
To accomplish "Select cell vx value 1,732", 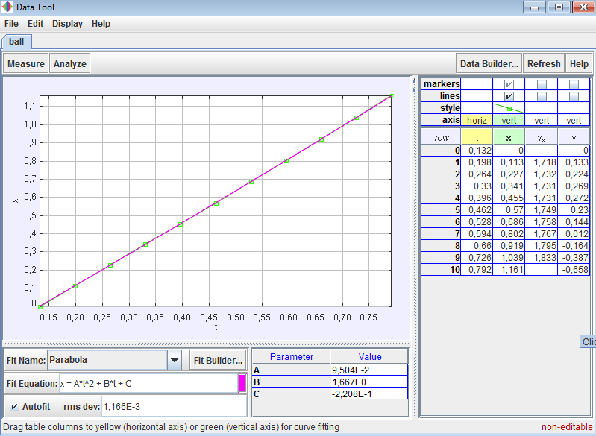I will click(x=542, y=174).
